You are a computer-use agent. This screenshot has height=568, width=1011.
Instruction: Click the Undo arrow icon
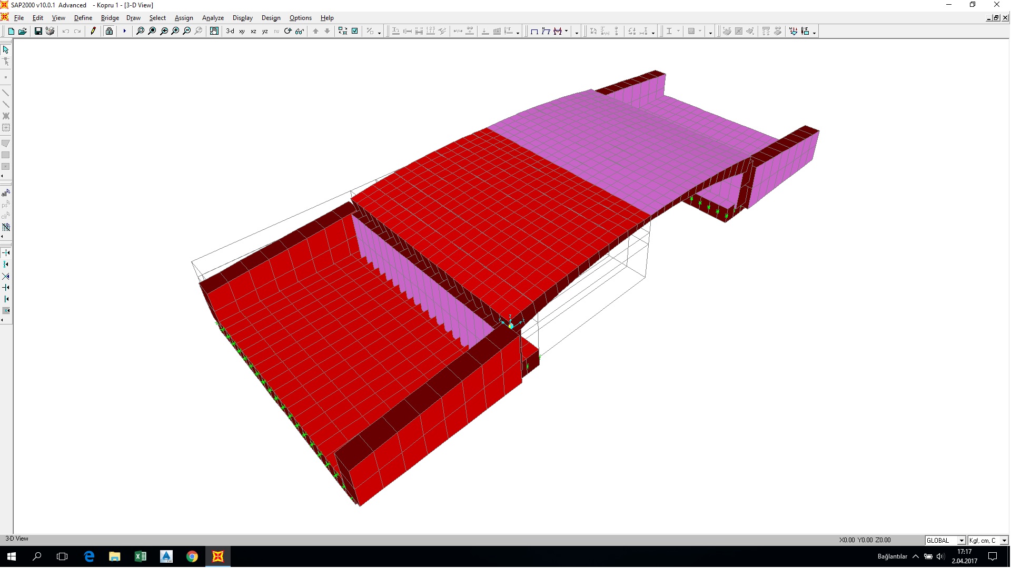(x=66, y=32)
